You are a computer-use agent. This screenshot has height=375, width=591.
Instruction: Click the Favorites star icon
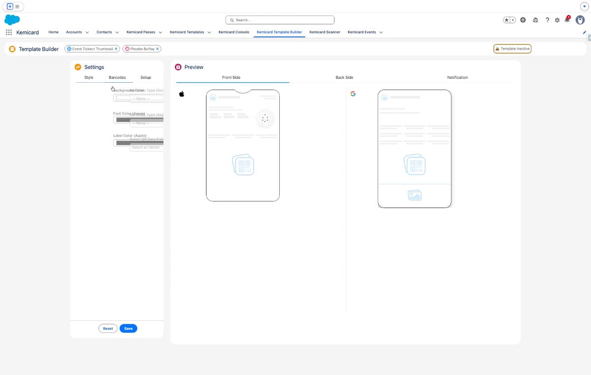pyautogui.click(x=507, y=20)
